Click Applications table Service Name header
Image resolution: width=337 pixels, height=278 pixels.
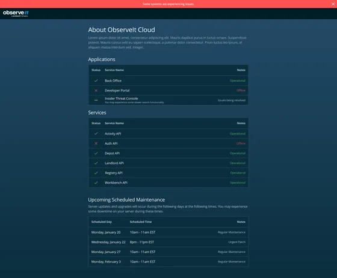[114, 70]
